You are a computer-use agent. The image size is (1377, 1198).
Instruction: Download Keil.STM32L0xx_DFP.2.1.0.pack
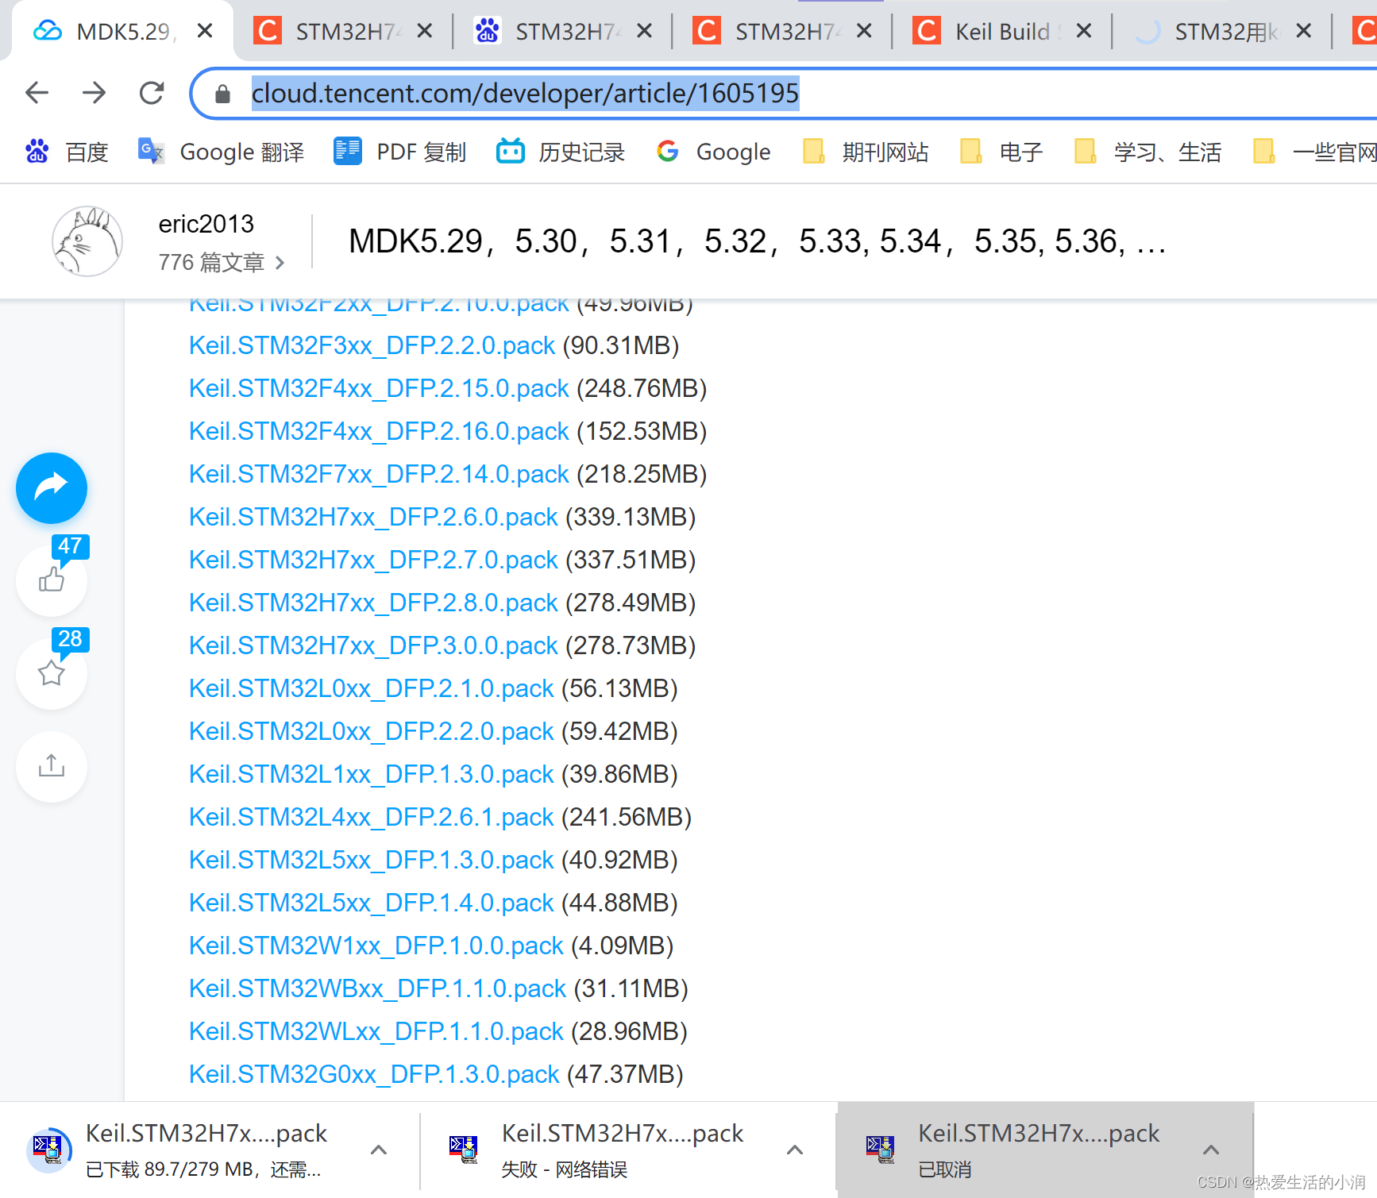pyautogui.click(x=371, y=688)
